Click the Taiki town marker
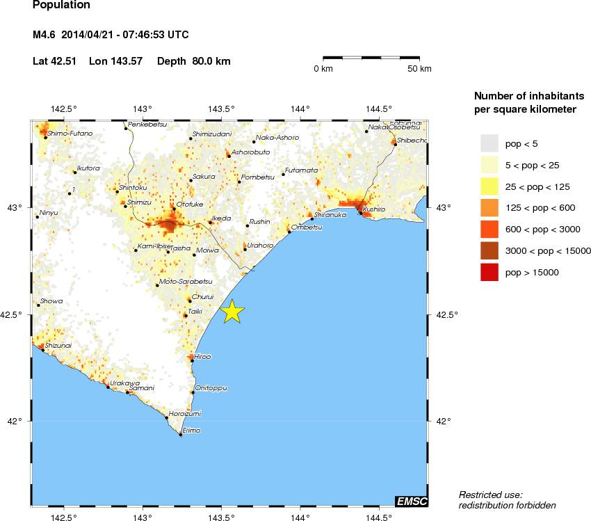 point(185,316)
